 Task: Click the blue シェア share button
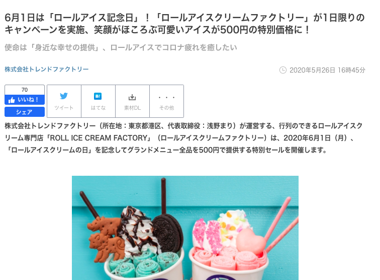pyautogui.click(x=25, y=112)
